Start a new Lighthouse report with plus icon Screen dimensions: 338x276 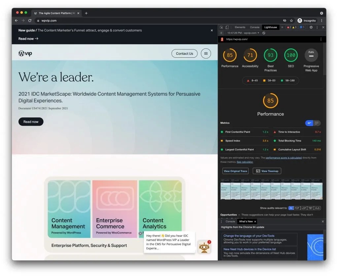point(221,33)
